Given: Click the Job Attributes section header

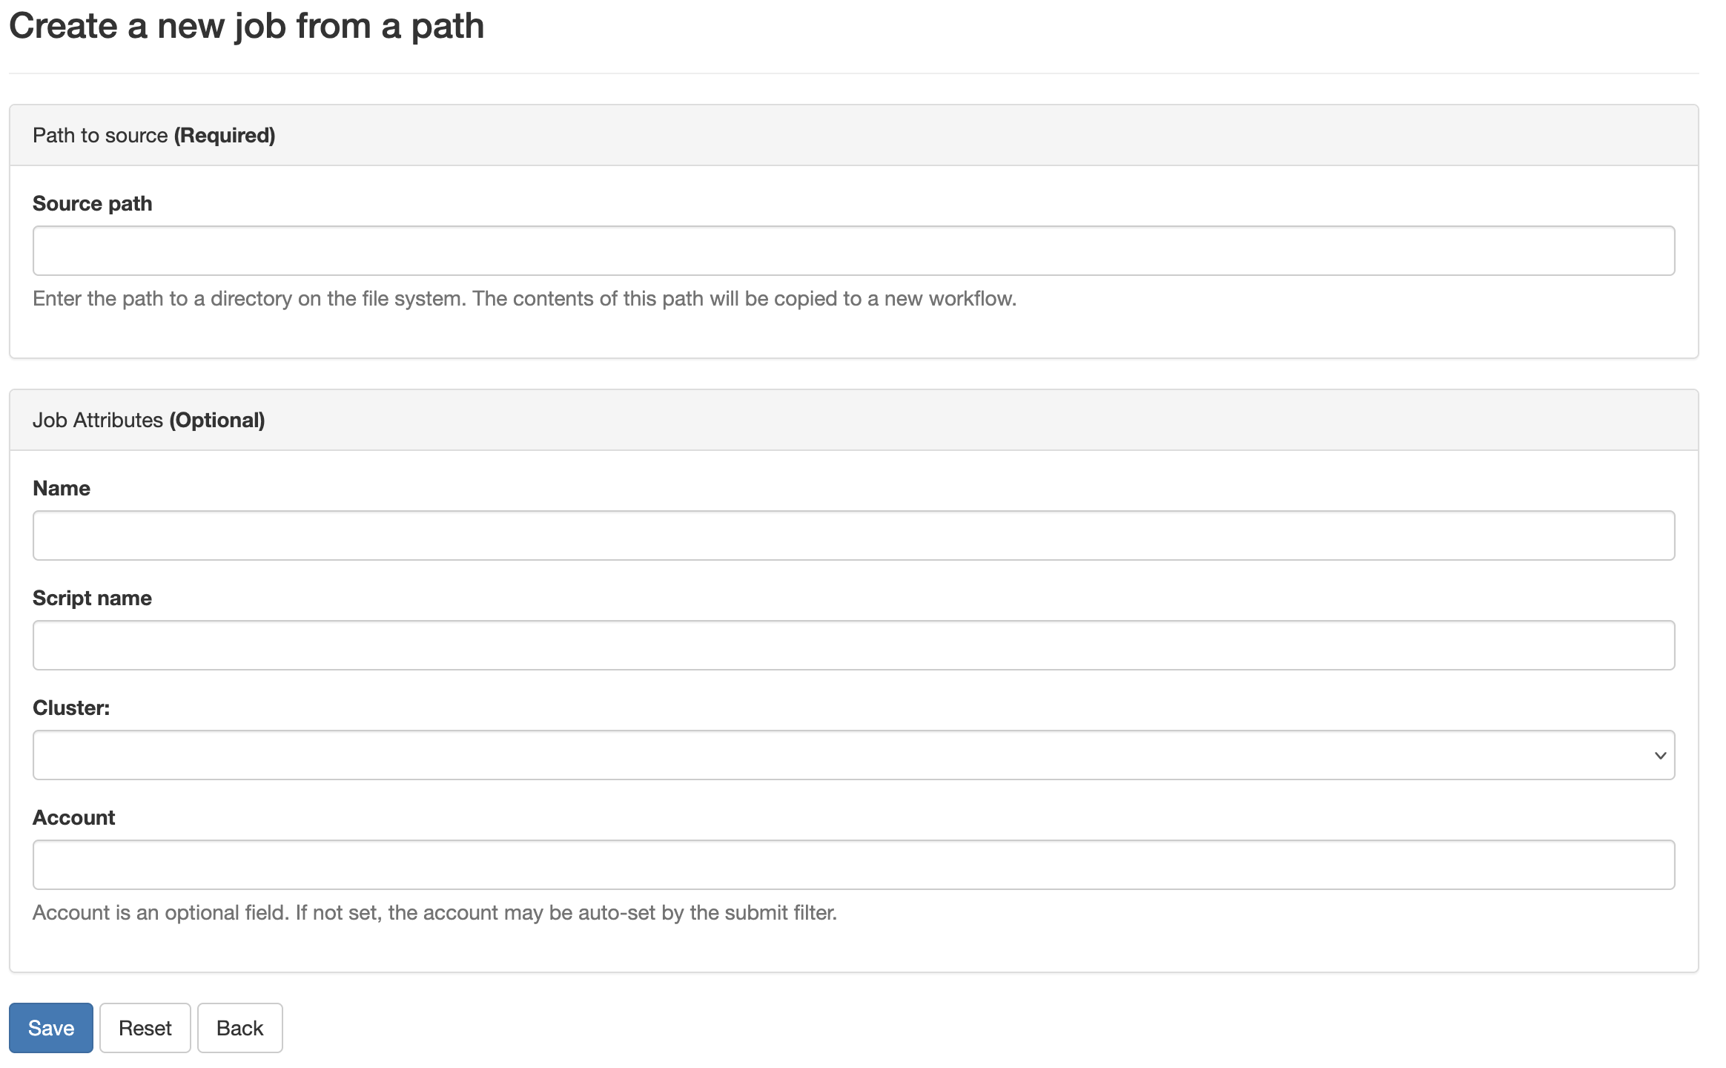Looking at the screenshot, I should pyautogui.click(x=149, y=420).
